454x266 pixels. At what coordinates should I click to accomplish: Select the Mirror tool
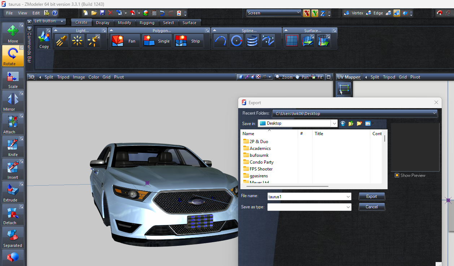pyautogui.click(x=13, y=102)
